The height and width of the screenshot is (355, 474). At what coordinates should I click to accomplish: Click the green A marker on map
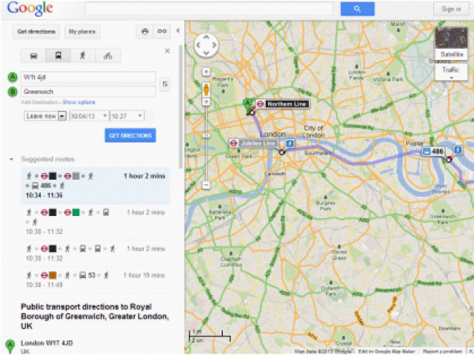248,106
